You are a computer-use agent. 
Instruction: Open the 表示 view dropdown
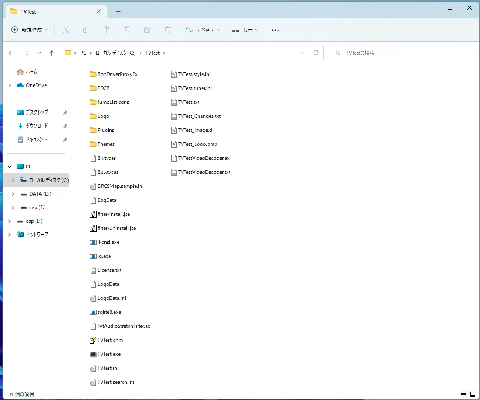pos(245,30)
